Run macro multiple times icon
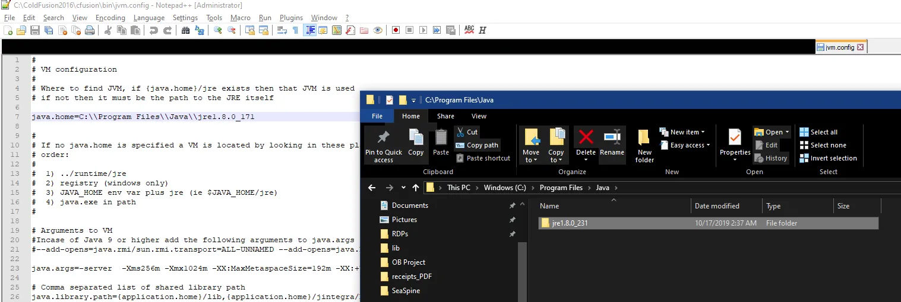The width and height of the screenshot is (901, 302). click(437, 30)
